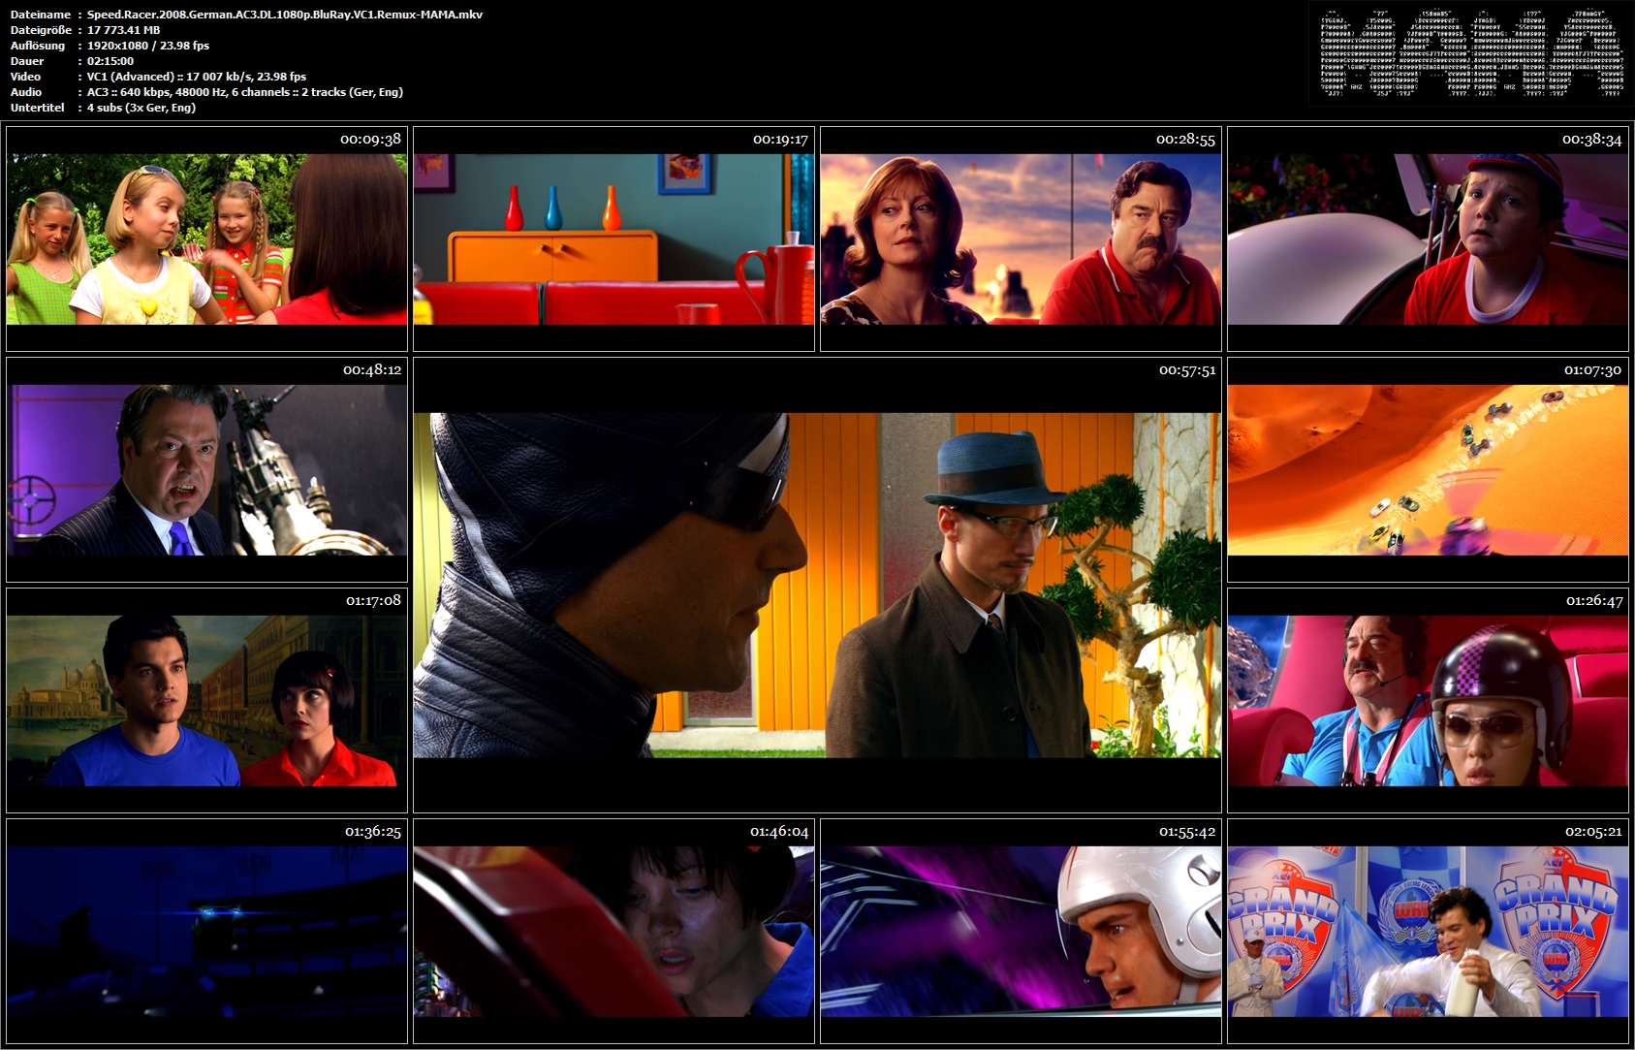Open the frame at 00:38:34
This screenshot has width=1635, height=1050.
point(1428,239)
